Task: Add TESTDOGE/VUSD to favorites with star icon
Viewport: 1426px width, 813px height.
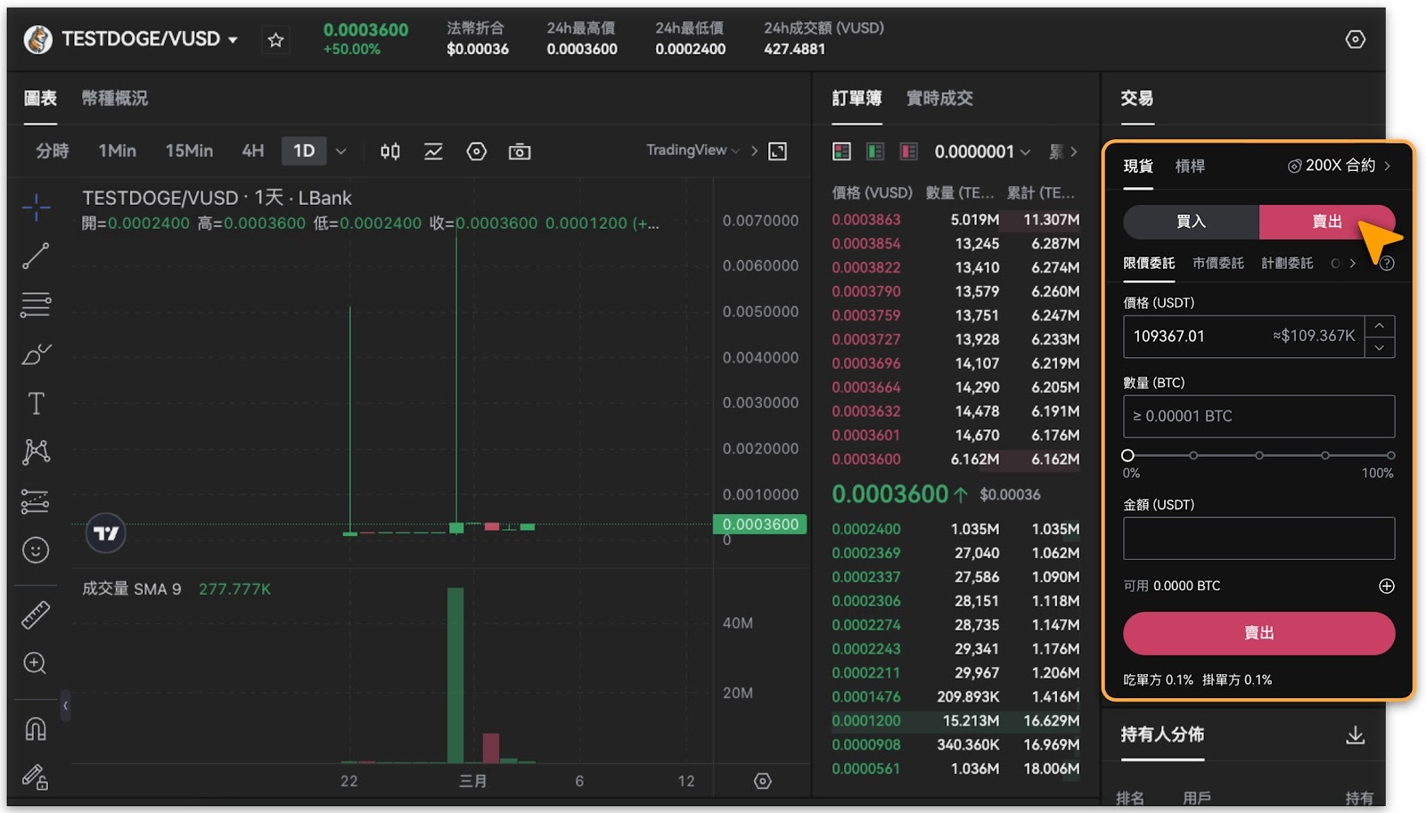Action: click(275, 40)
